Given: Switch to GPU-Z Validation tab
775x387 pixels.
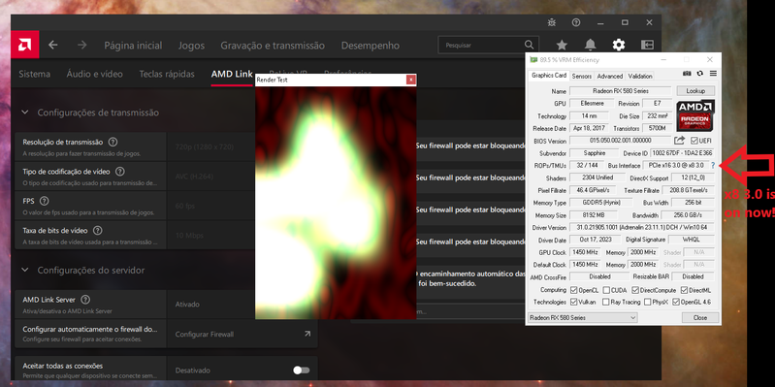Looking at the screenshot, I should 640,76.
